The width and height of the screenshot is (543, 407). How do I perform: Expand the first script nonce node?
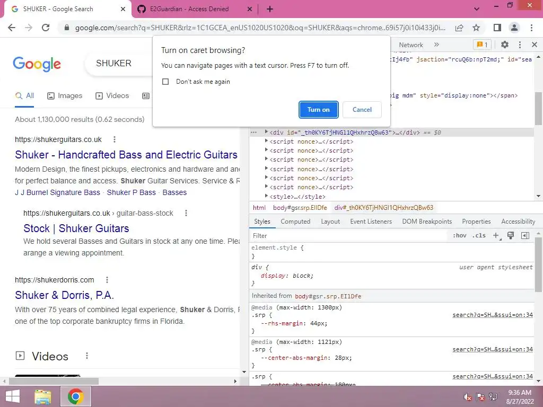[x=266, y=141]
